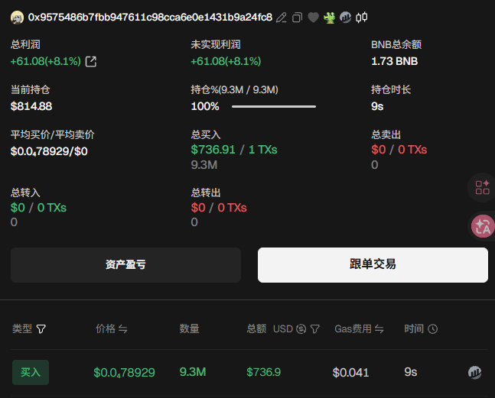The image size is (495, 398).
Task: Edit the wallet address nickname pencil icon
Action: (x=281, y=18)
